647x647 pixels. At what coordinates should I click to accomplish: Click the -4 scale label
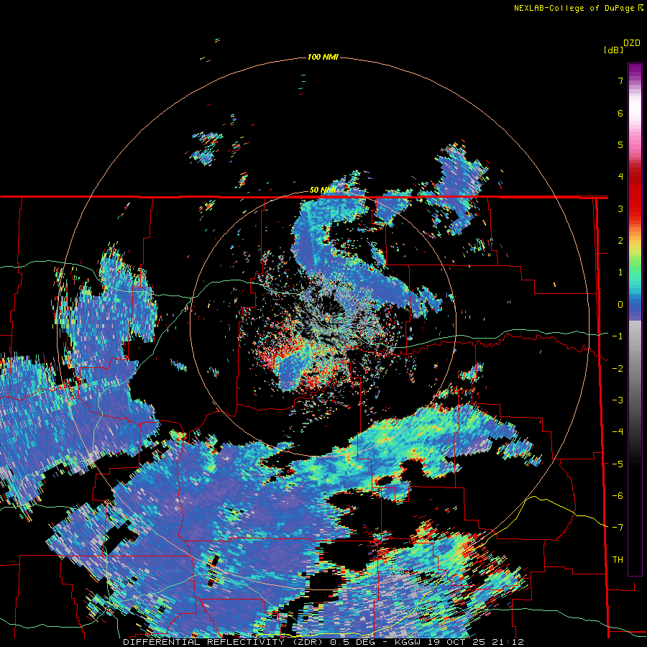click(x=618, y=432)
